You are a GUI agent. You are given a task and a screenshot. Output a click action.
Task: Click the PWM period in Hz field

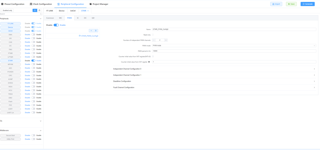click(x=234, y=51)
